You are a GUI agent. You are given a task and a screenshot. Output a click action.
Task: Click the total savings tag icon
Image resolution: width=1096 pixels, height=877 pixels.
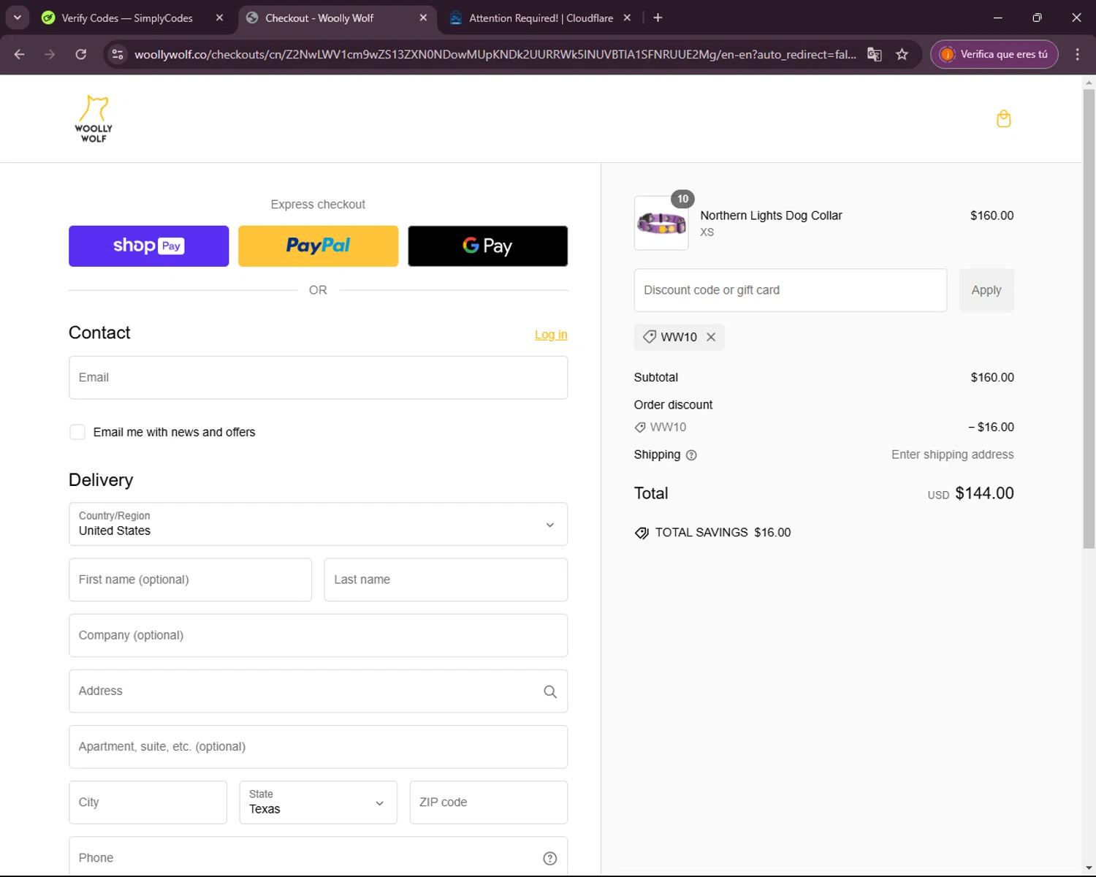click(x=642, y=533)
